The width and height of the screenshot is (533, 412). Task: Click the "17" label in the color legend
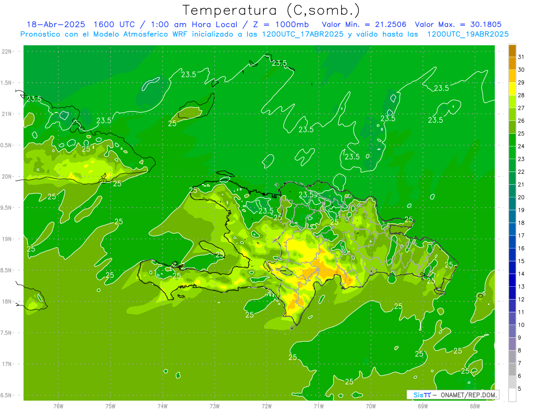click(x=521, y=236)
